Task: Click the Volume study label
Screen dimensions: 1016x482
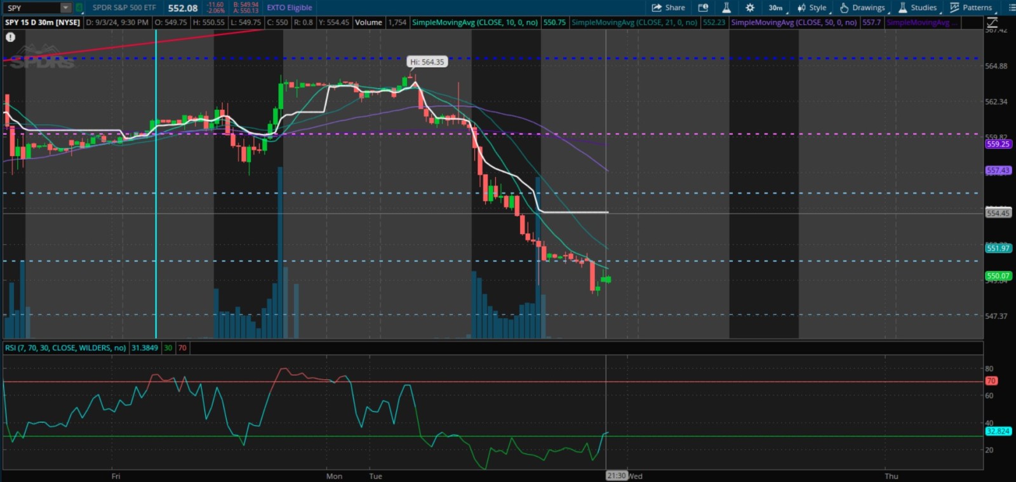Action: [x=368, y=22]
